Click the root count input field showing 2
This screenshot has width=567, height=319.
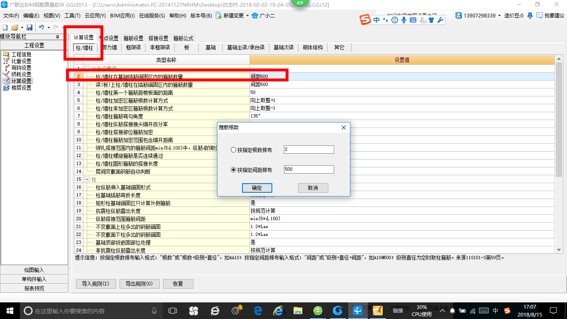tap(309, 150)
